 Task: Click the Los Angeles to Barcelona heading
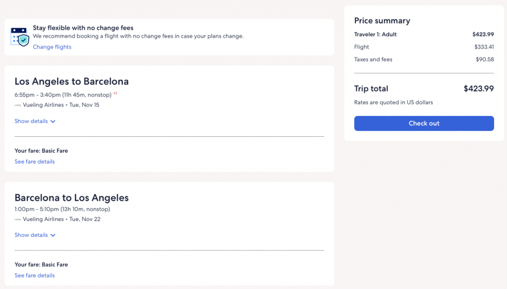click(71, 81)
